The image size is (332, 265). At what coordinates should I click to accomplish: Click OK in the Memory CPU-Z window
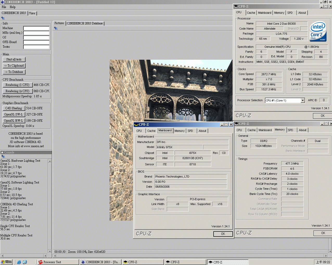[x=323, y=233]
